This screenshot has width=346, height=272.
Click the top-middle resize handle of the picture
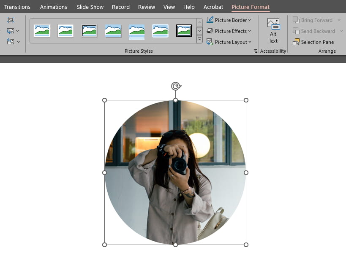[175, 100]
